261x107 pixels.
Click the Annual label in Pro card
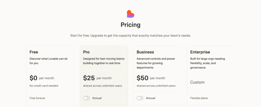pos(97,98)
